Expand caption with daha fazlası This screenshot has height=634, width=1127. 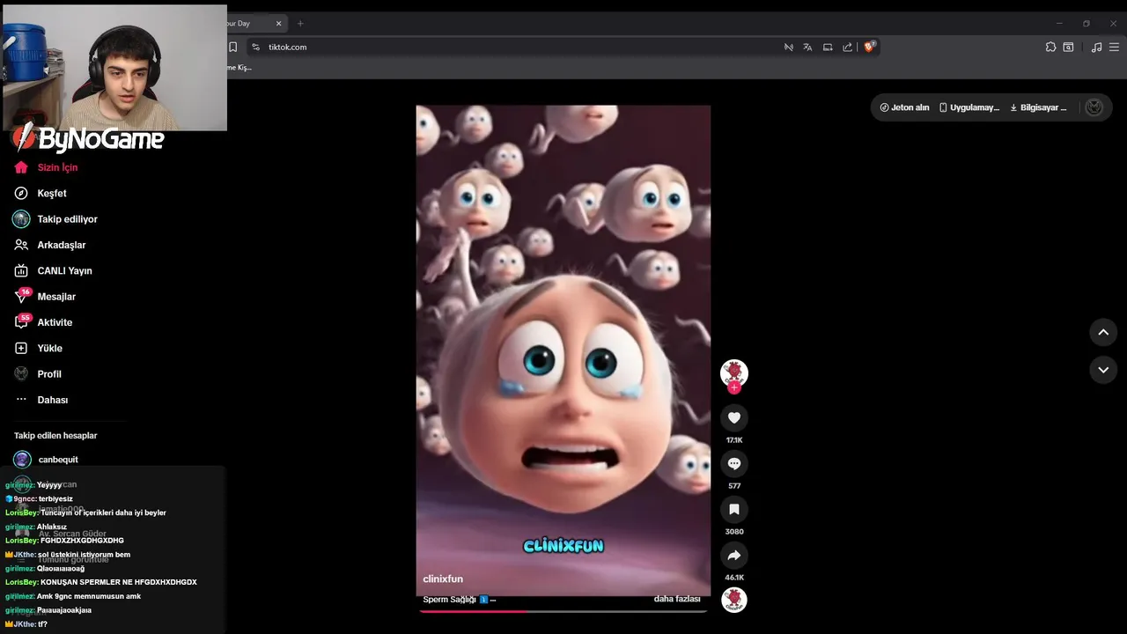click(x=677, y=599)
